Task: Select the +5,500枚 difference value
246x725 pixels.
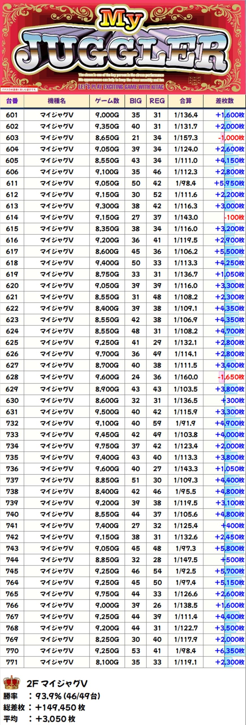Action: pyautogui.click(x=230, y=251)
